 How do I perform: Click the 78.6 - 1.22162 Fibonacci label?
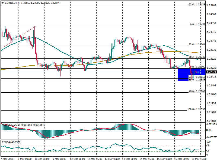point(197,91)
